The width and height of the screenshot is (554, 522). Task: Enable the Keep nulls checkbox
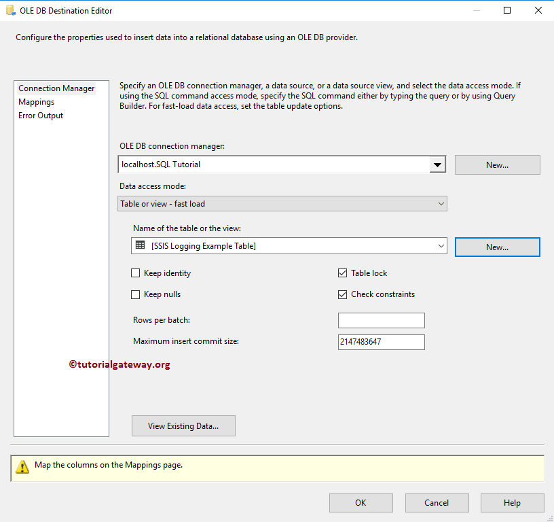(x=136, y=294)
